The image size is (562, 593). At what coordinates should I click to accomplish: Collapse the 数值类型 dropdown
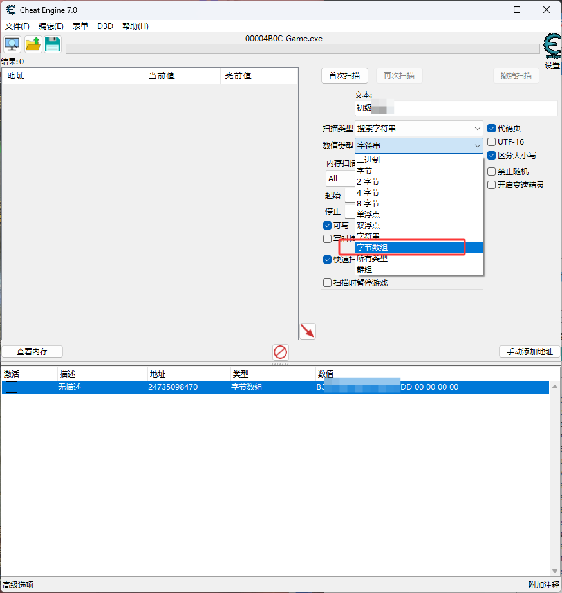[x=418, y=145]
